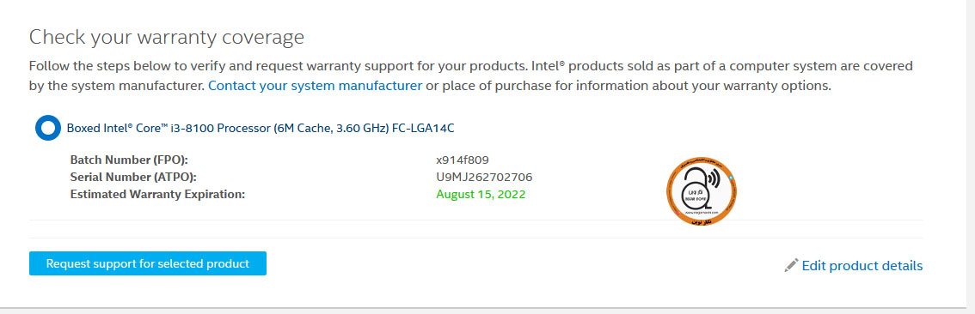Click the serial number U9MJ262702706
975x314 pixels.
pyautogui.click(x=484, y=177)
